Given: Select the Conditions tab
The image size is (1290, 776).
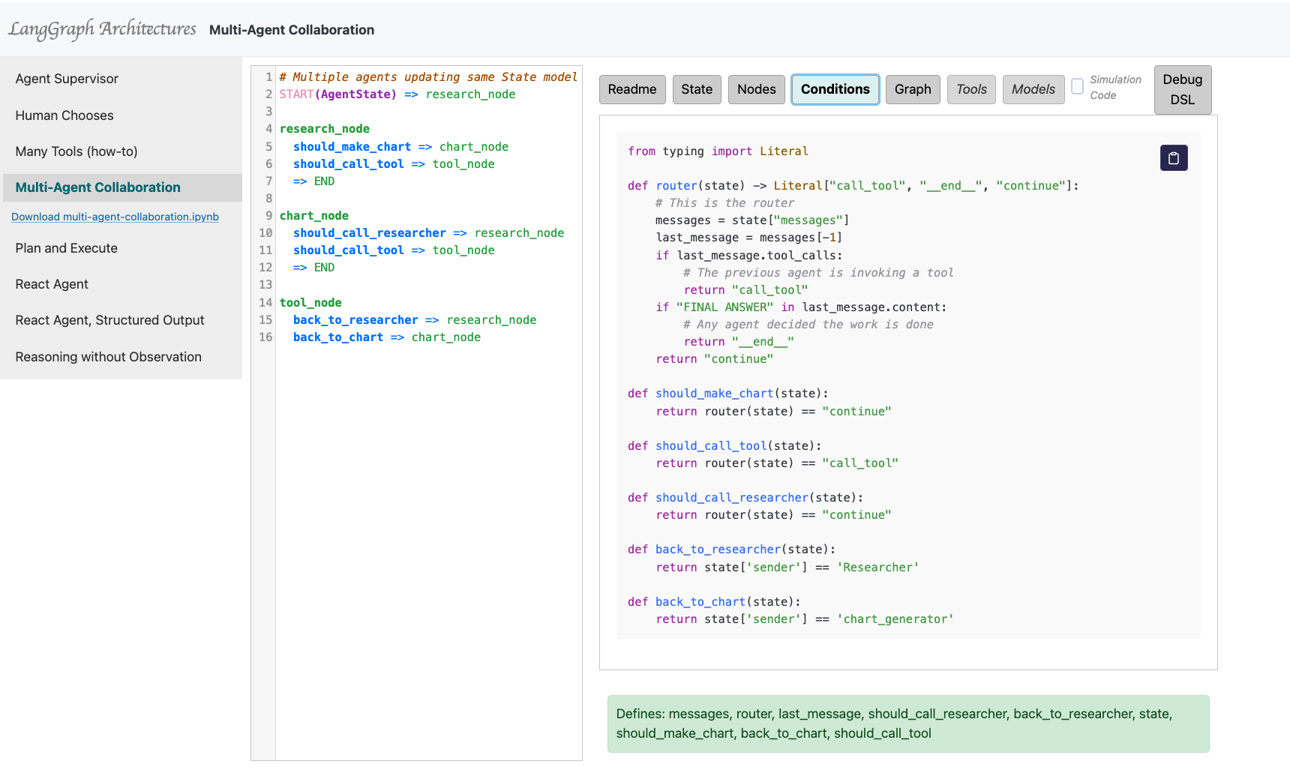Looking at the screenshot, I should pos(835,89).
